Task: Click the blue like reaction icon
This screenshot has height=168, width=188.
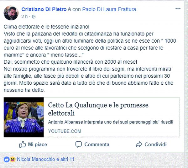Action: (x=7, y=159)
